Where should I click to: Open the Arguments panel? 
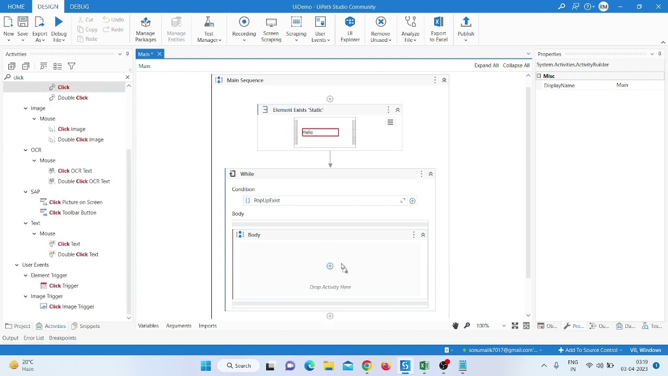pos(178,326)
